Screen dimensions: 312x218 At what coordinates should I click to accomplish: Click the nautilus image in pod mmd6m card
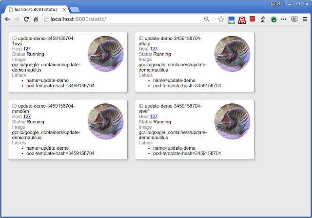pyautogui.click(x=106, y=121)
